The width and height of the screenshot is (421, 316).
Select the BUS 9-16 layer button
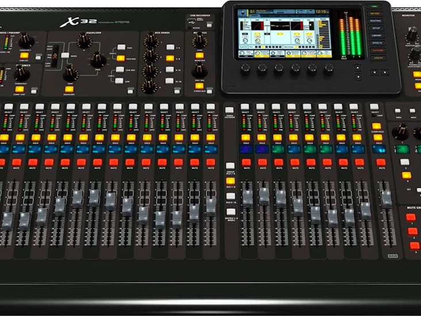(231, 196)
